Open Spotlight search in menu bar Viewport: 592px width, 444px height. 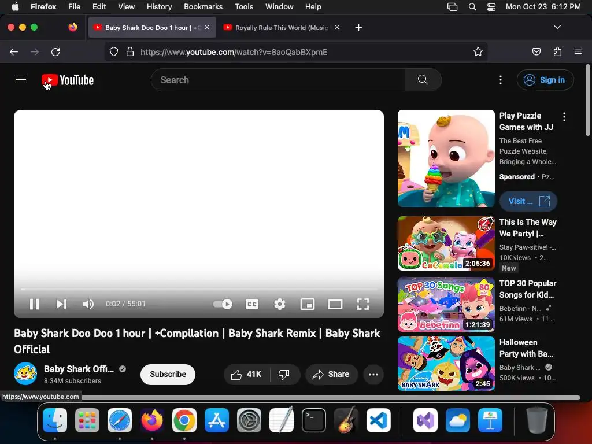tap(472, 6)
